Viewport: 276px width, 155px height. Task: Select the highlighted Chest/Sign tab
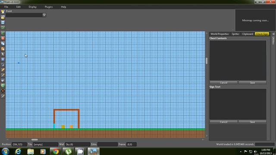click(x=262, y=34)
